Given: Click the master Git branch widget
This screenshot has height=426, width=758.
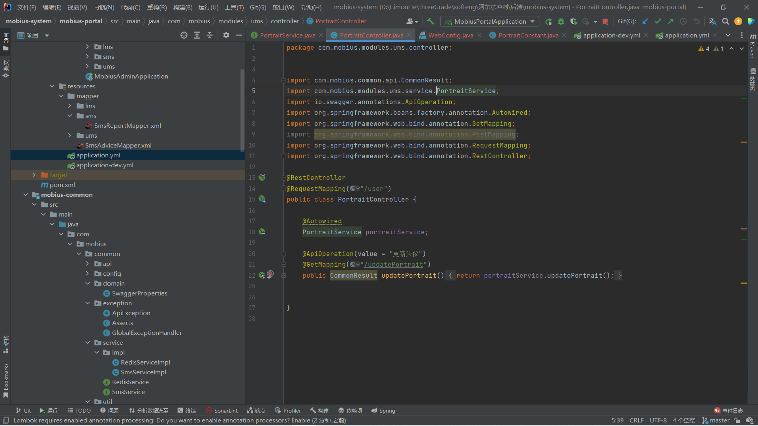Looking at the screenshot, I should tap(715, 420).
